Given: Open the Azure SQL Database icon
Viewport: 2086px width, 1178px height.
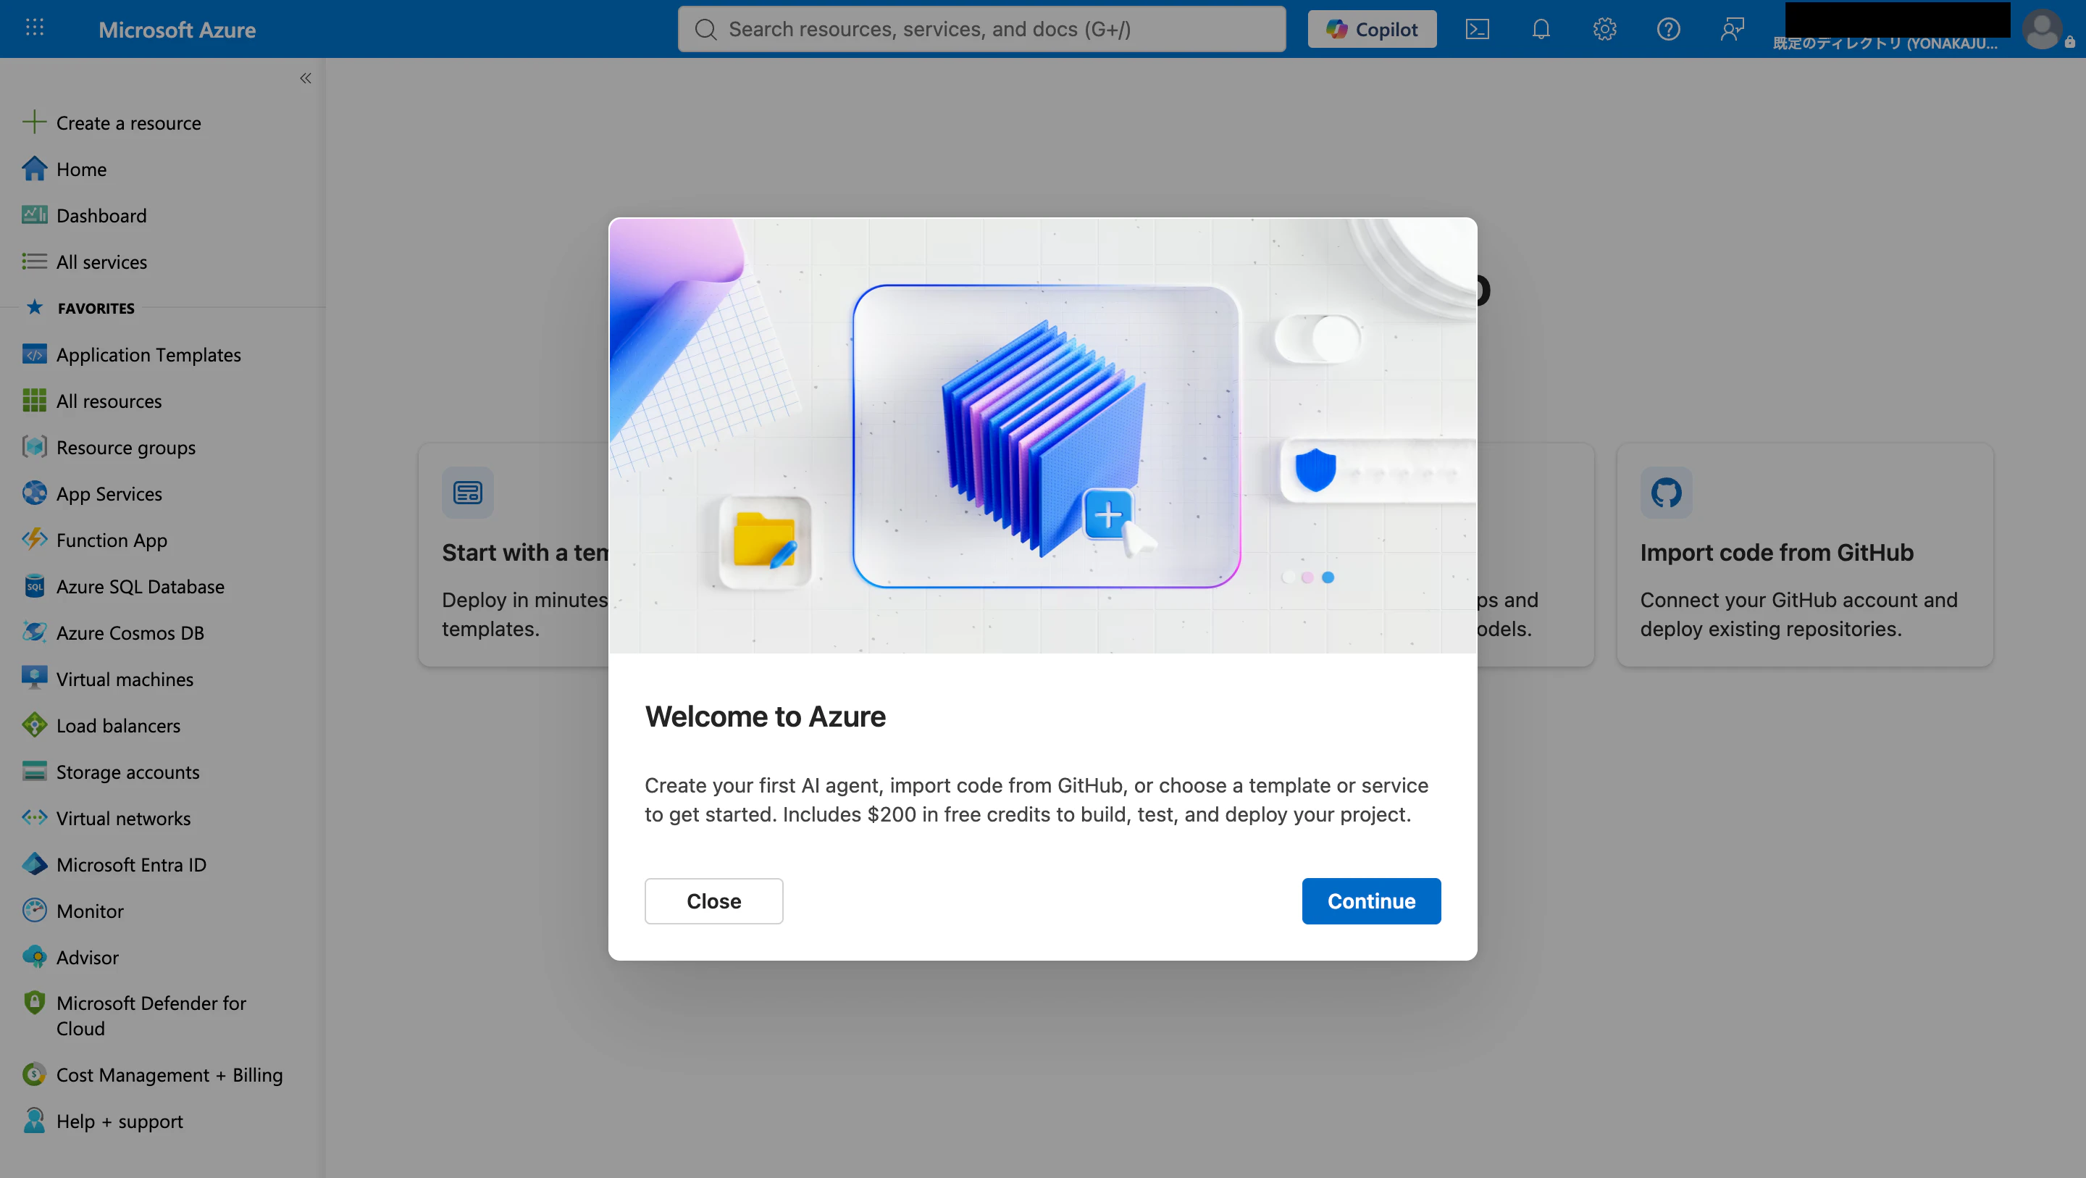Looking at the screenshot, I should [x=34, y=586].
